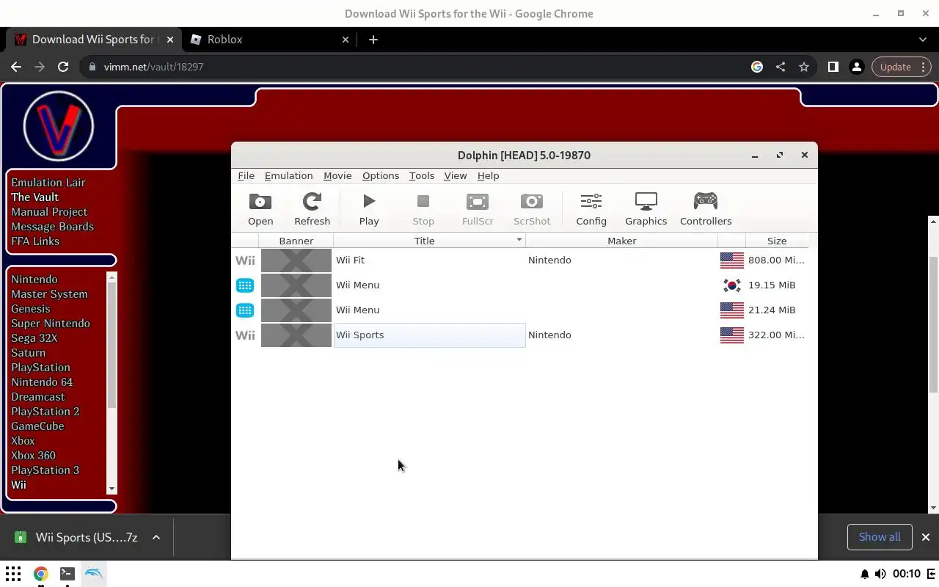
Task: Open Chrome side panel icon
Action: pos(833,67)
